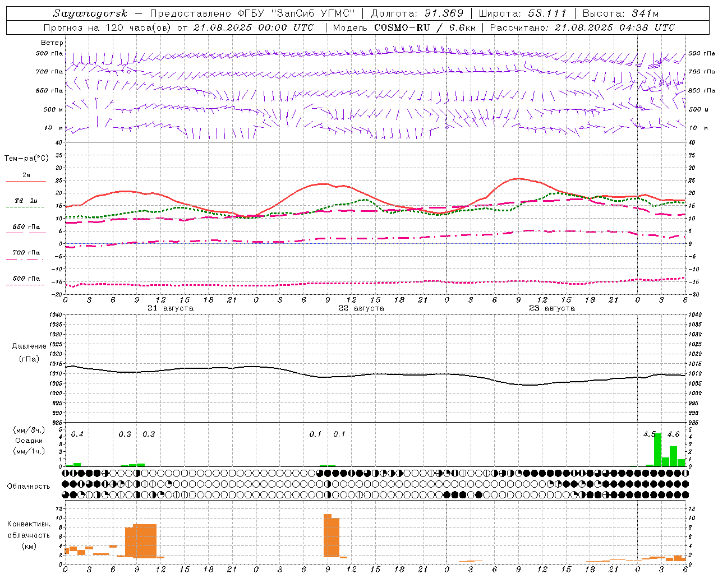The width and height of the screenshot is (718, 574).
Task: Click the '(км)' unit under convective cloud label
Action: pyautogui.click(x=29, y=546)
